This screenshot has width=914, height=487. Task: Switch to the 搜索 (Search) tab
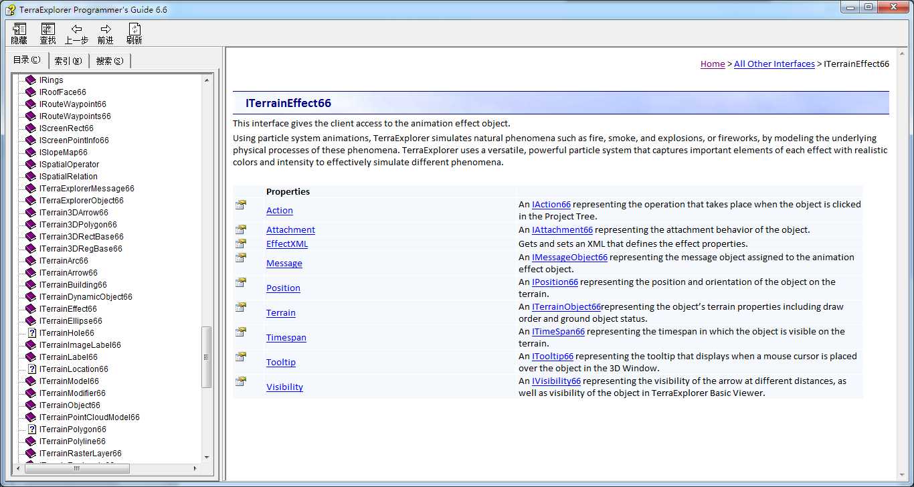[x=110, y=61]
